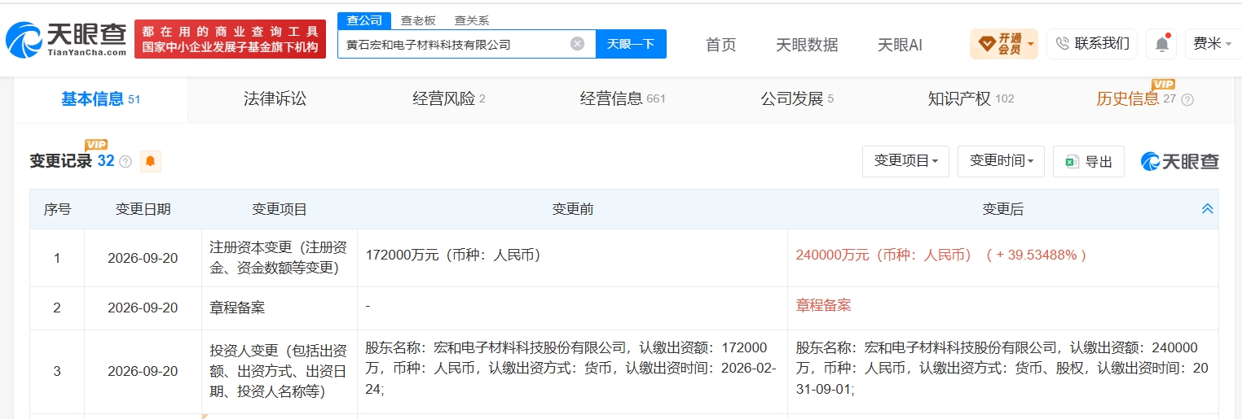Click the row 3 after-change shareholder text
Image resolution: width=1242 pixels, height=419 pixels.
[1002, 368]
